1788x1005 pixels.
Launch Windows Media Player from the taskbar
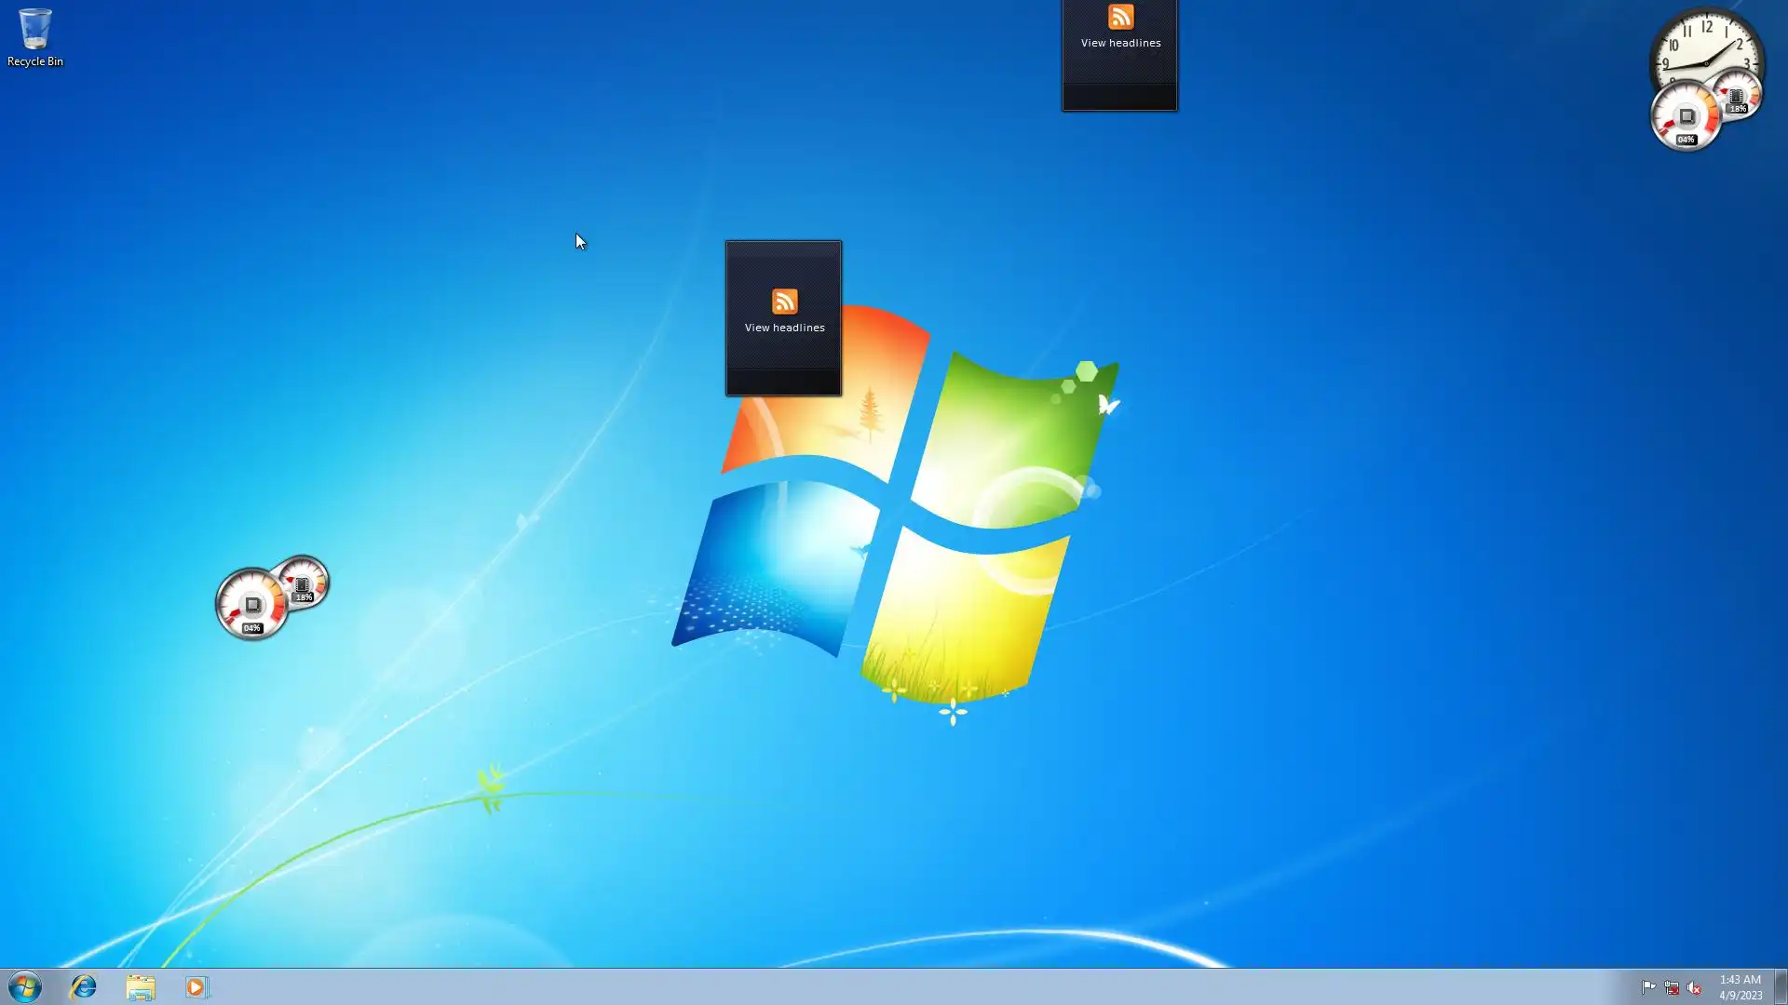click(x=196, y=986)
